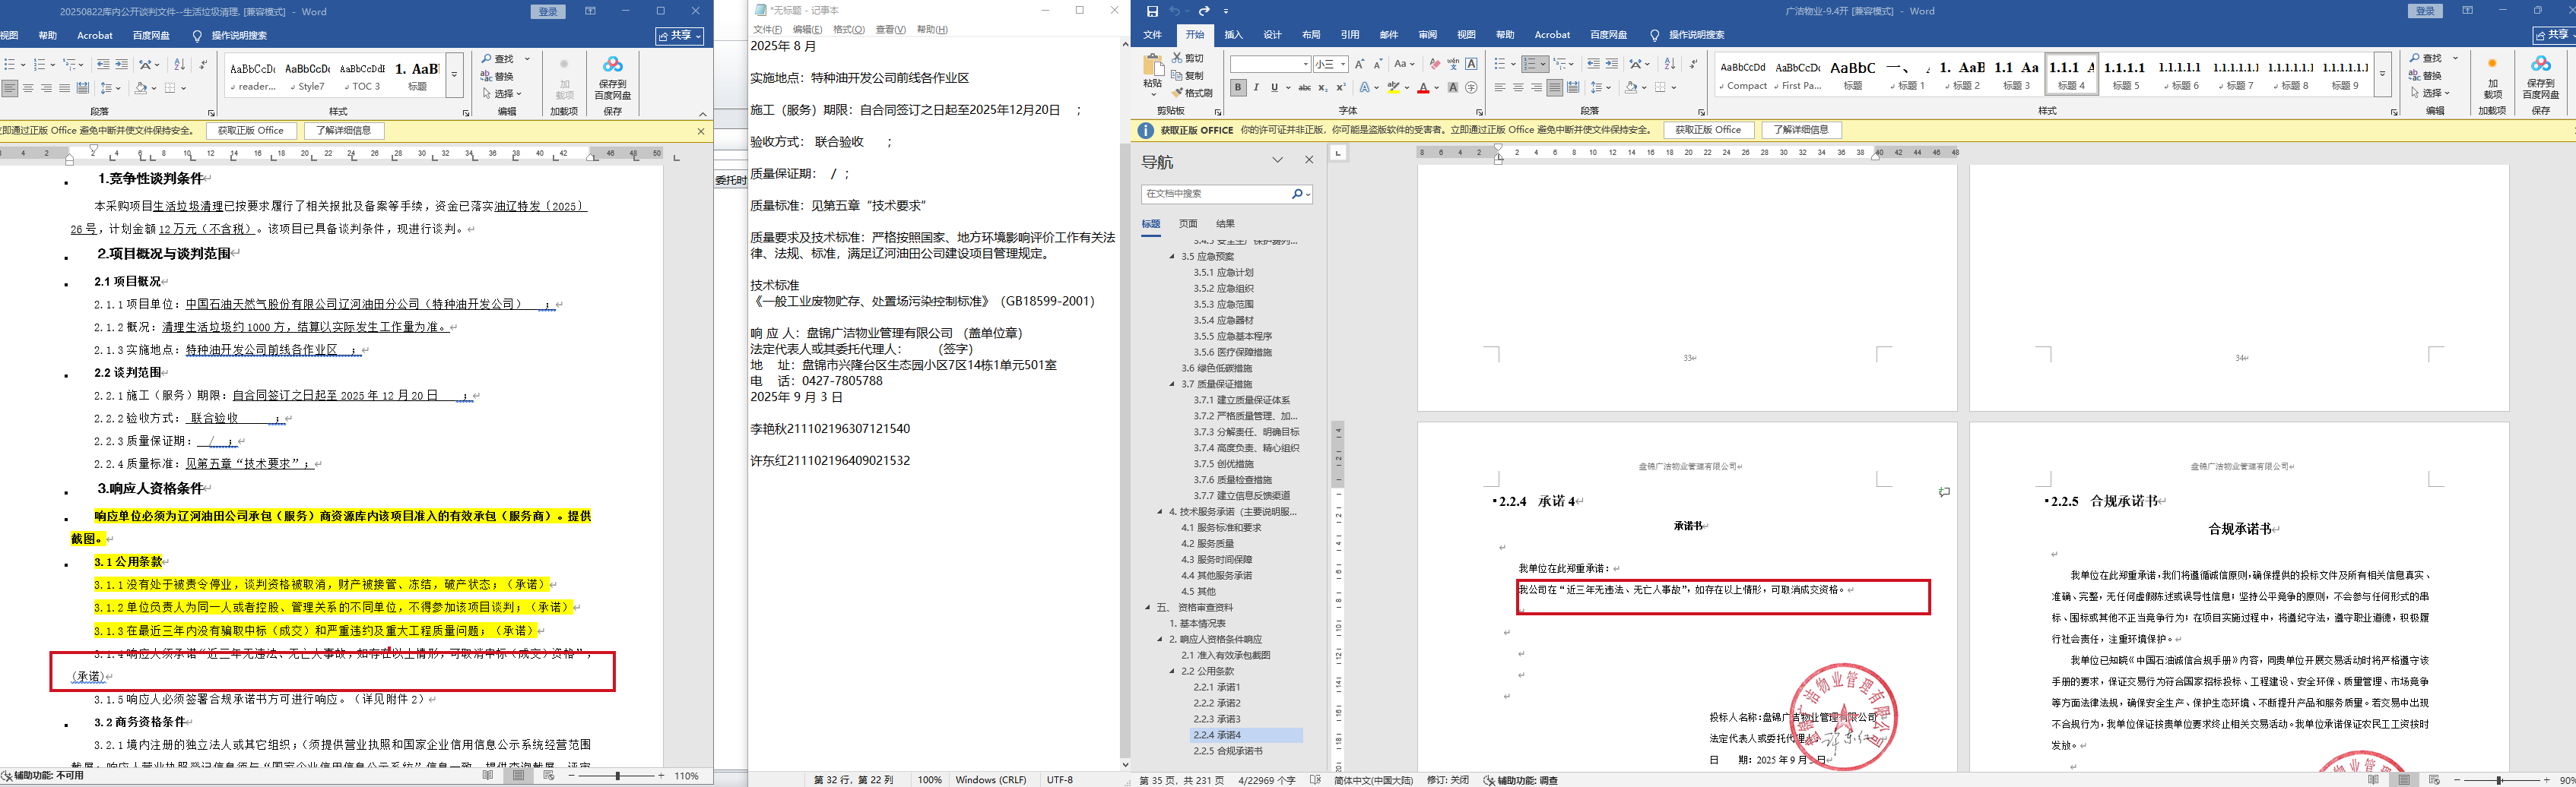2576x787 pixels.
Task: Open the font size dropdown showing 小三
Action: click(x=1343, y=64)
